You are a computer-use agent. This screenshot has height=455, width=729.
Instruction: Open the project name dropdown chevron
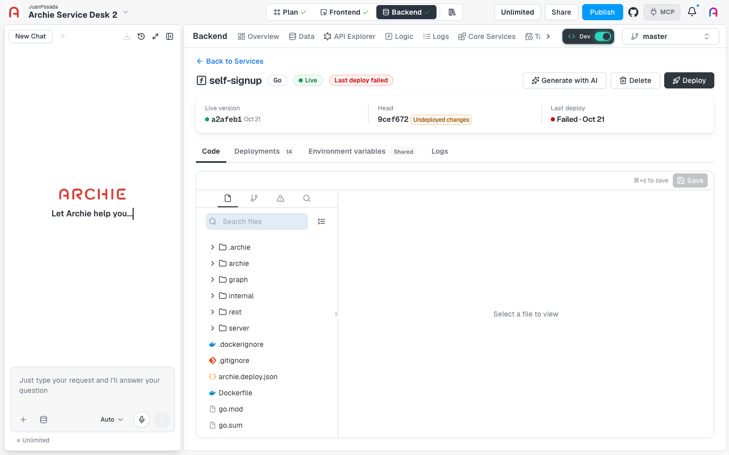pos(126,12)
